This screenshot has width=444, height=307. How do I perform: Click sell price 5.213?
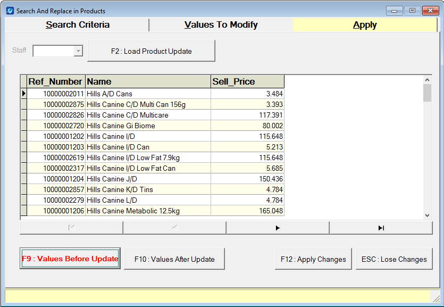coord(247,147)
